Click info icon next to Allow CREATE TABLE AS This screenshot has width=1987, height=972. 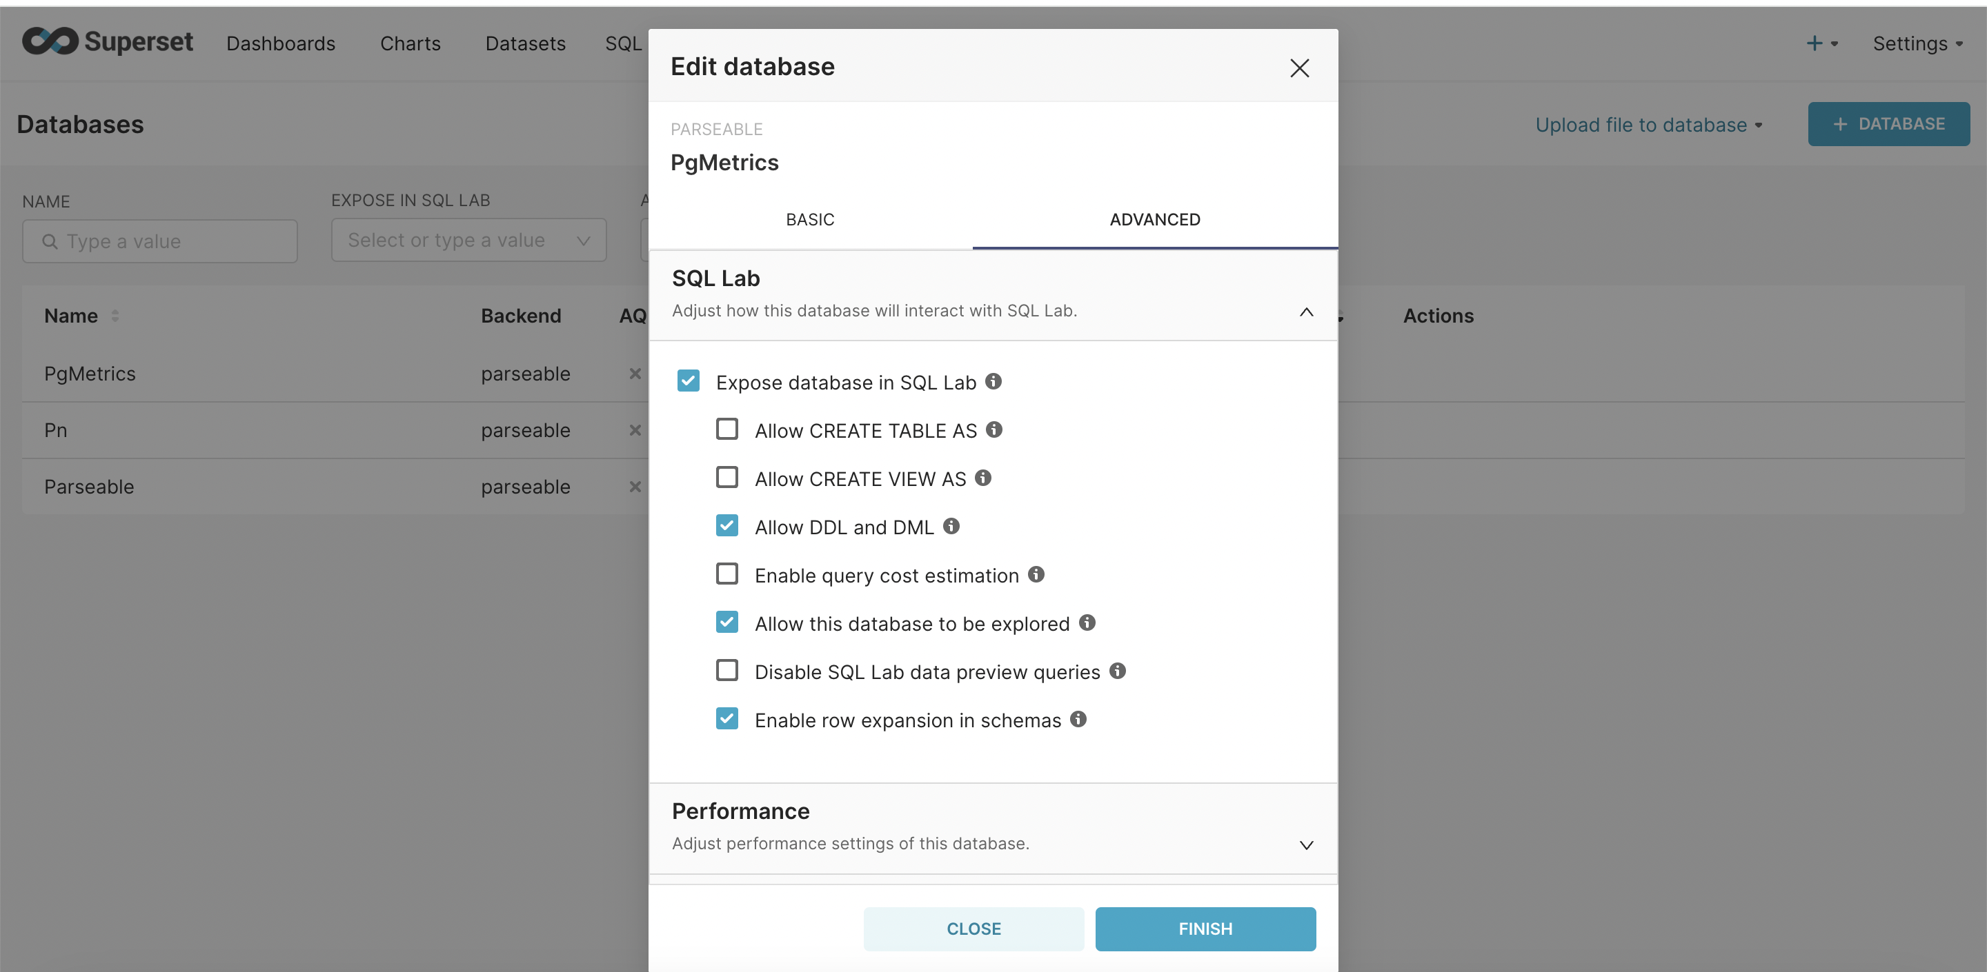tap(994, 429)
